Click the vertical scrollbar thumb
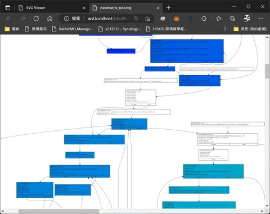270x214 pixels. 267,71
